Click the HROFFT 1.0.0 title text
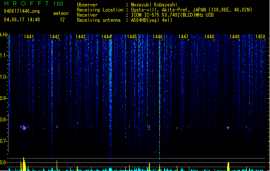 tap(33, 3)
